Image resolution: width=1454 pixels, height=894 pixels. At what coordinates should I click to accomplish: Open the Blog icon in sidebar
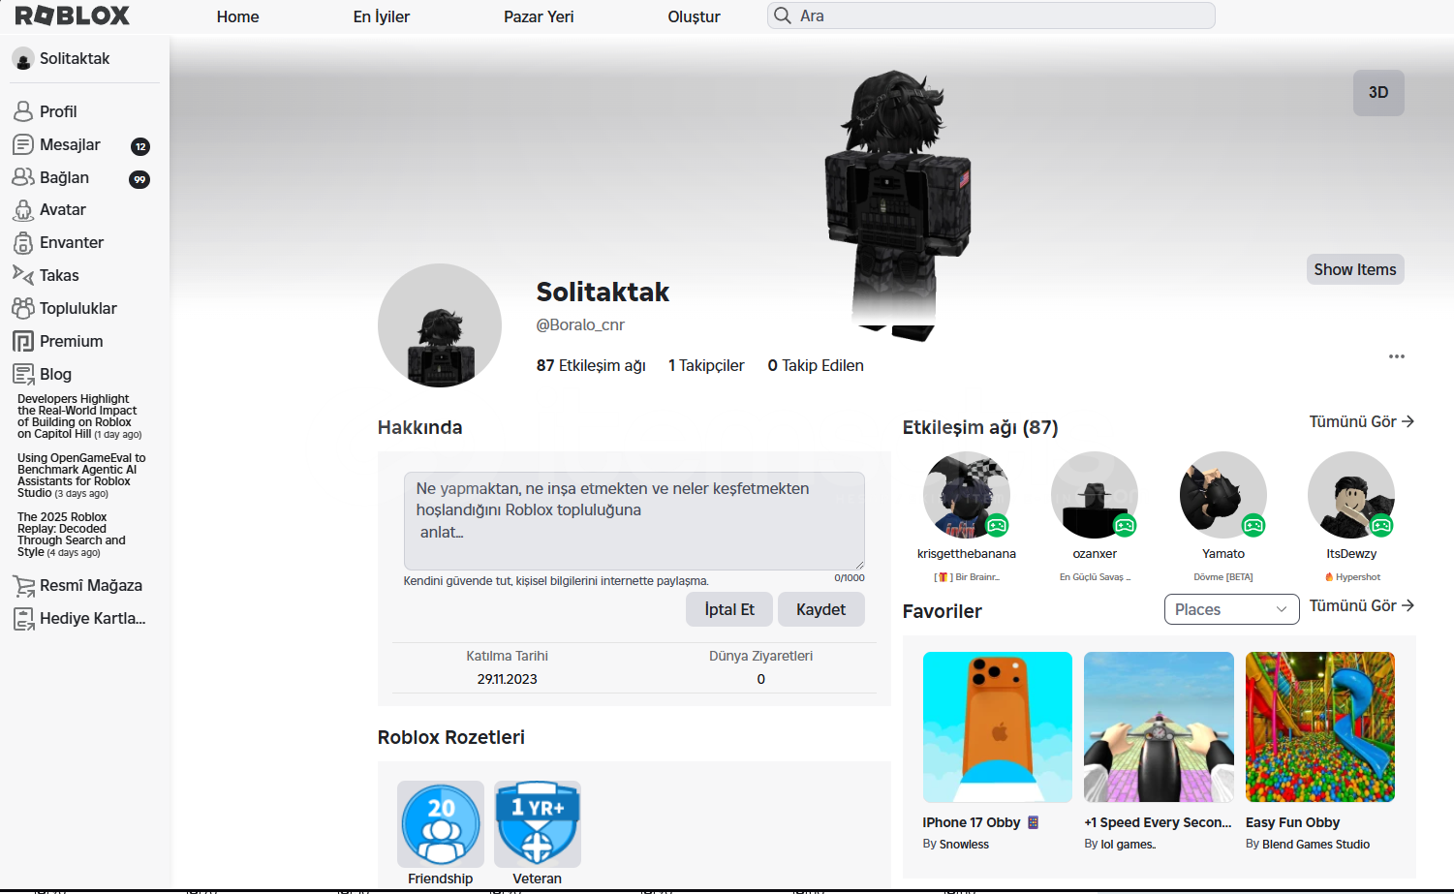tap(23, 374)
